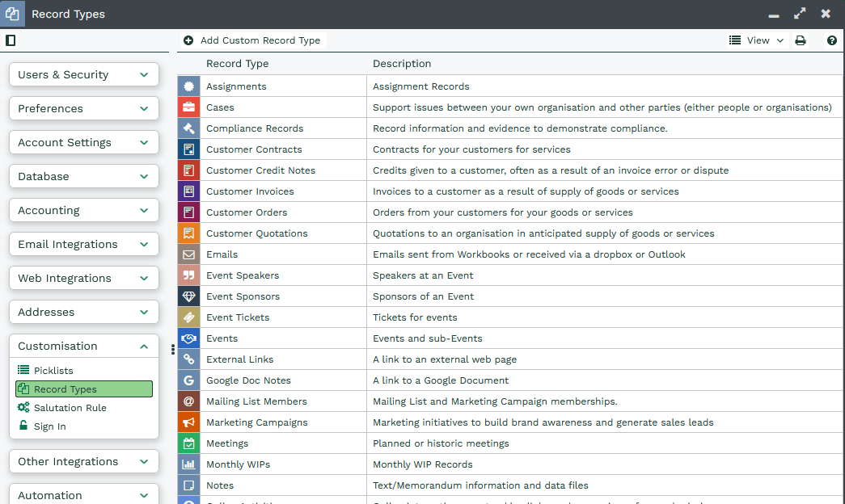Open the Customer Contracts record type

point(254,149)
